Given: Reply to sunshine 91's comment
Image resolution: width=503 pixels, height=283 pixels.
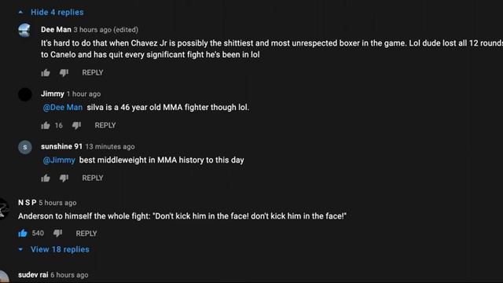Looking at the screenshot, I should coord(93,178).
